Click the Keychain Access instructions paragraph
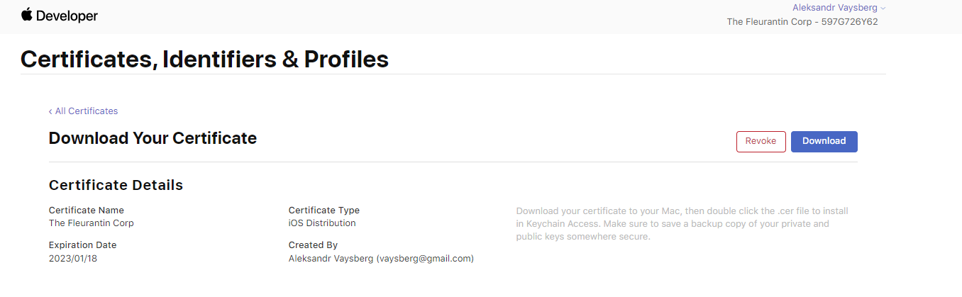The width and height of the screenshot is (962, 297). [682, 224]
